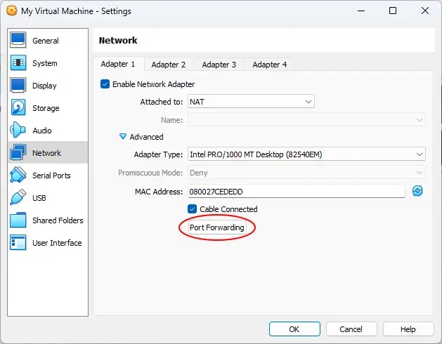The width and height of the screenshot is (442, 344).
Task: Maximize the Settings window
Action: 393,11
